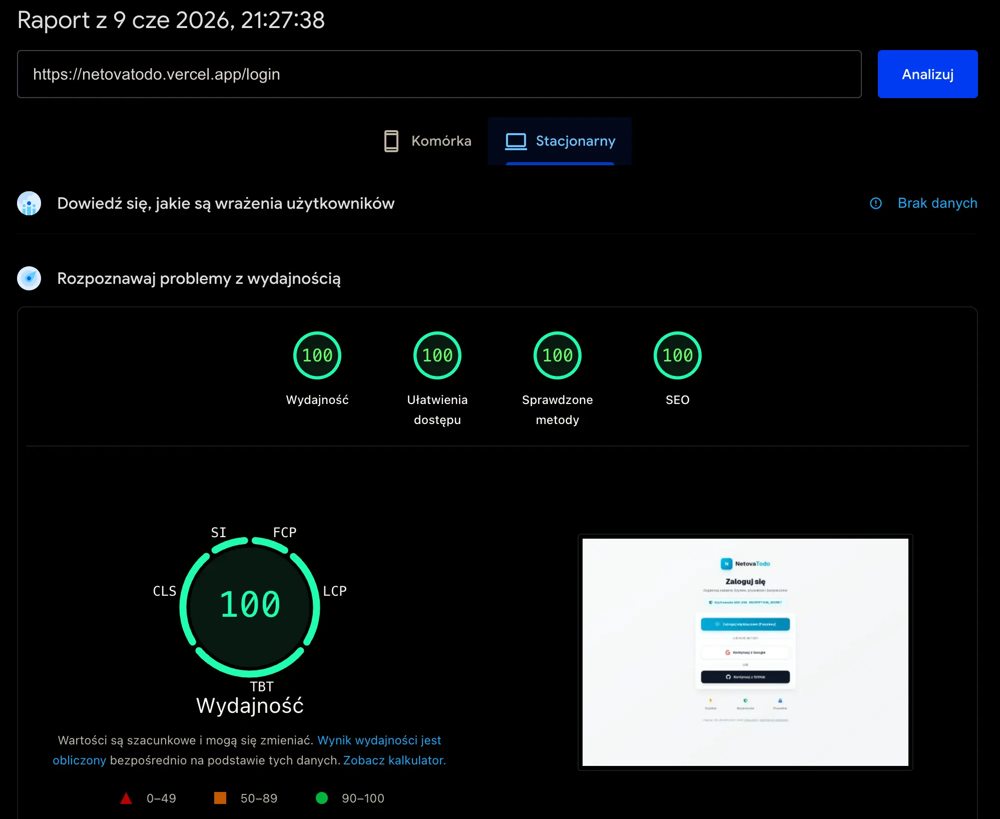
Task: Open the Zobacz kalkulator link
Action: [x=394, y=760]
